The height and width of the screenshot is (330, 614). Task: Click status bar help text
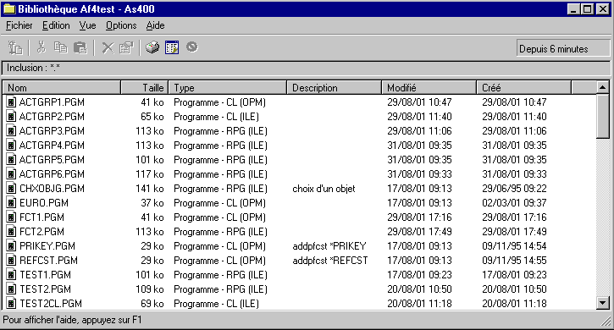pos(73,320)
